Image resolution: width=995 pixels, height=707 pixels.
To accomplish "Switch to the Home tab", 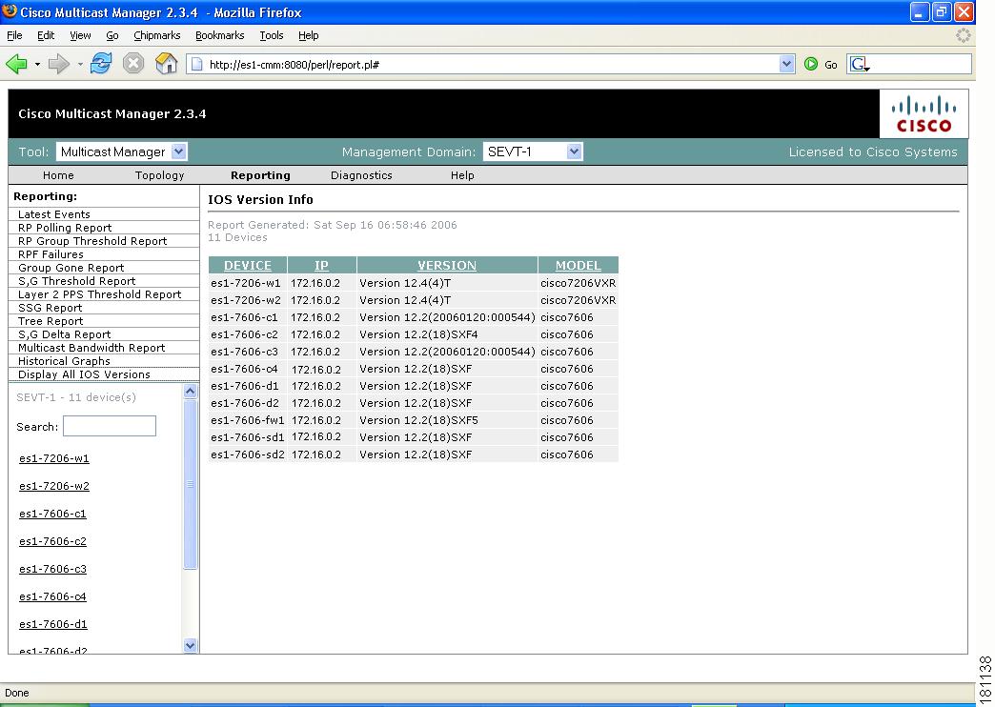I will pos(58,175).
